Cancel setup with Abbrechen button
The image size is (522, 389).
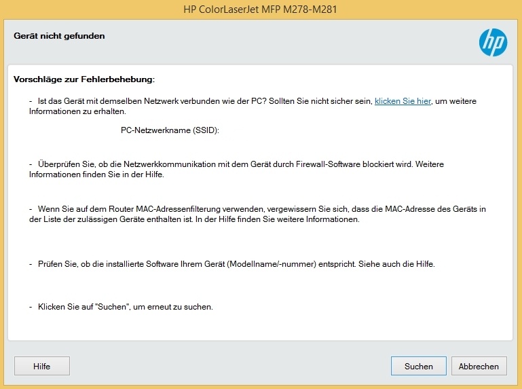click(x=479, y=366)
